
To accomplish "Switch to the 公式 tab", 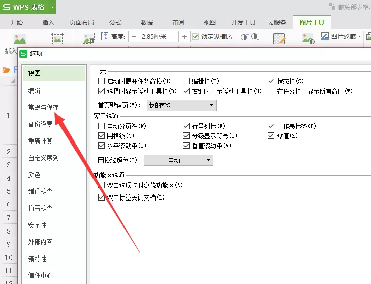I will [115, 23].
